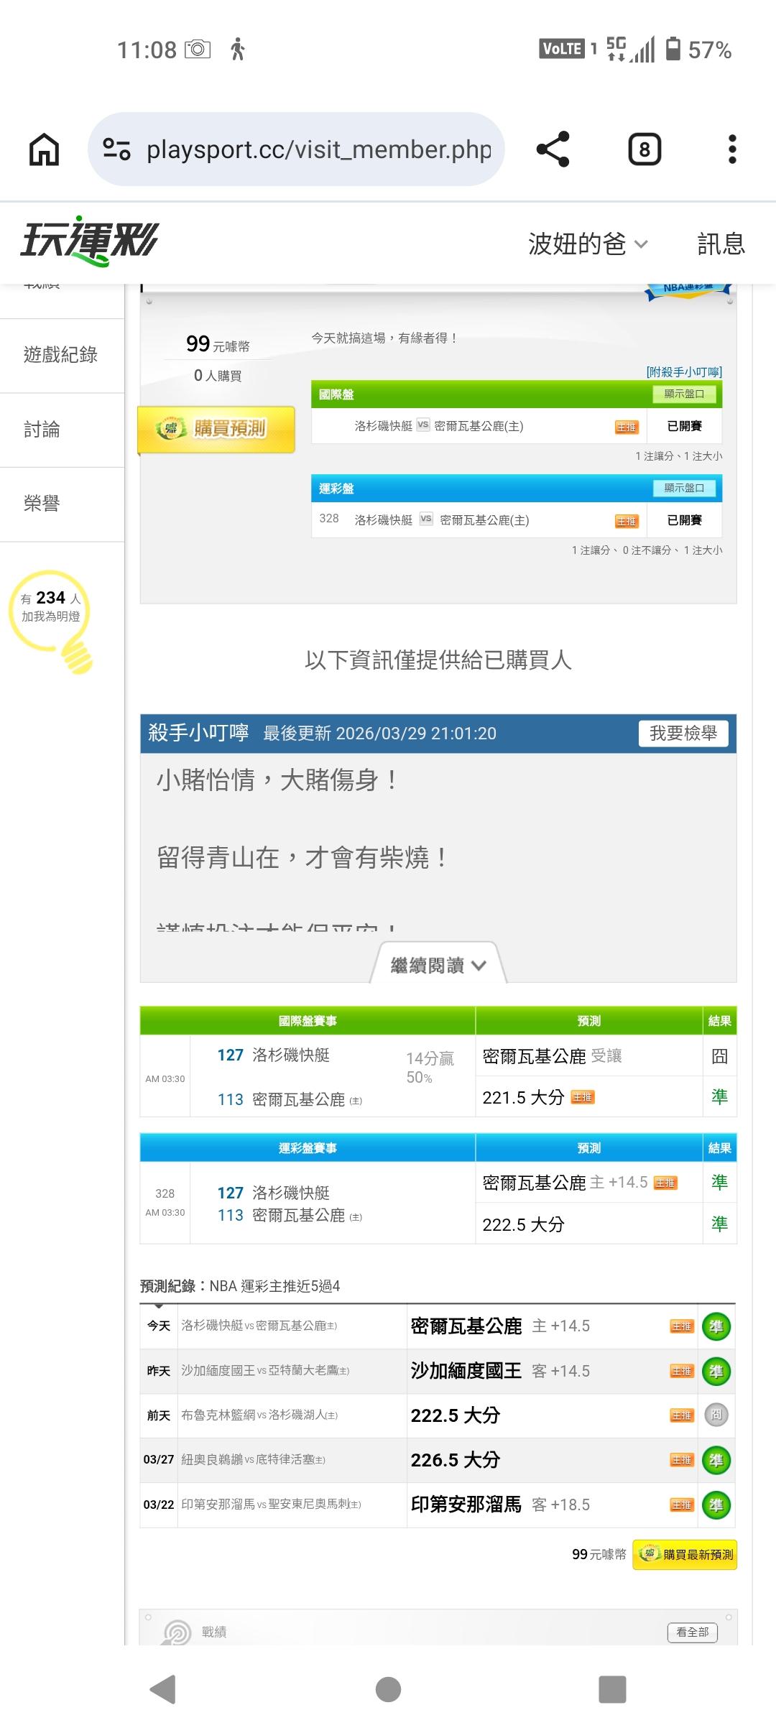The height and width of the screenshot is (1733, 776).
Task: Tap the playsport.cc address bar
Action: pyautogui.click(x=319, y=149)
